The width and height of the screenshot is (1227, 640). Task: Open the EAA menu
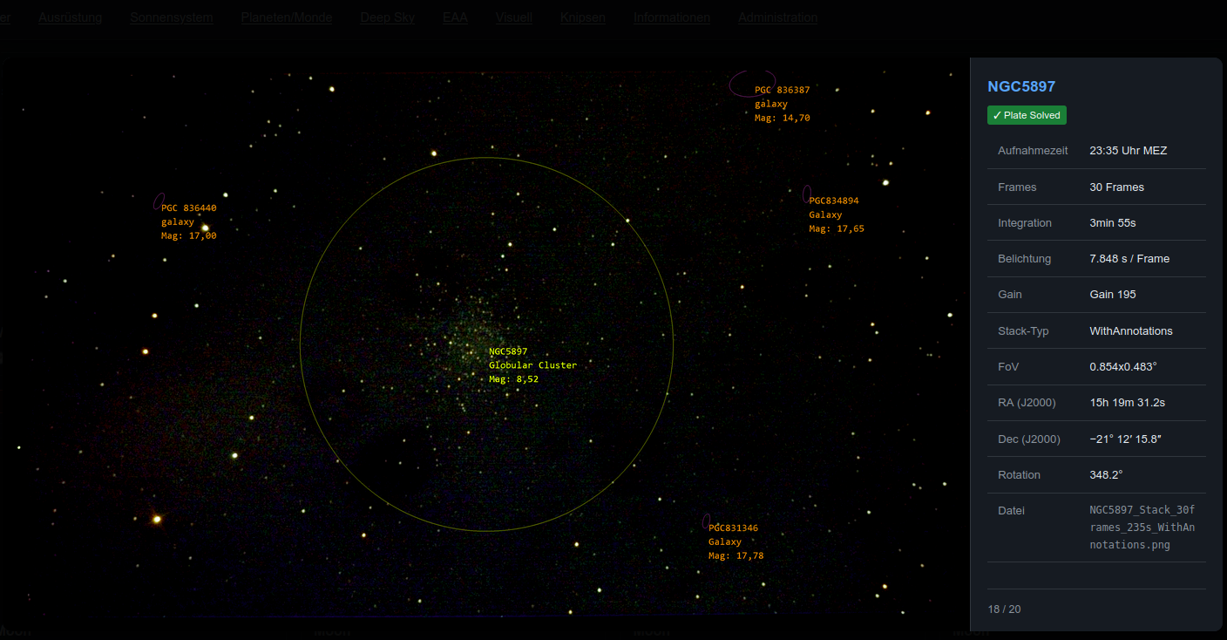455,17
